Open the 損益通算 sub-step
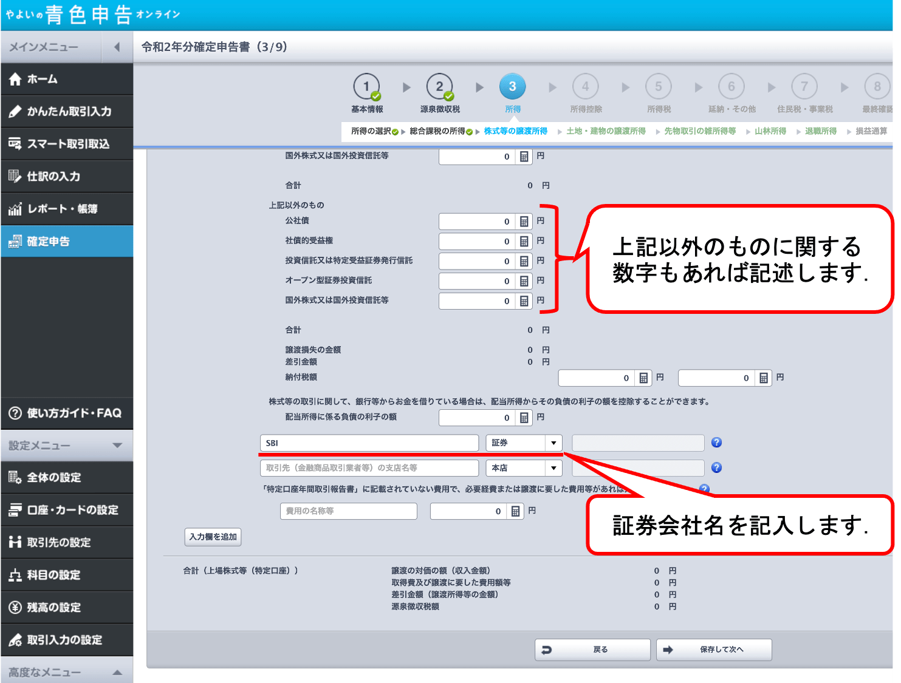The height and width of the screenshot is (683, 901). (871, 131)
